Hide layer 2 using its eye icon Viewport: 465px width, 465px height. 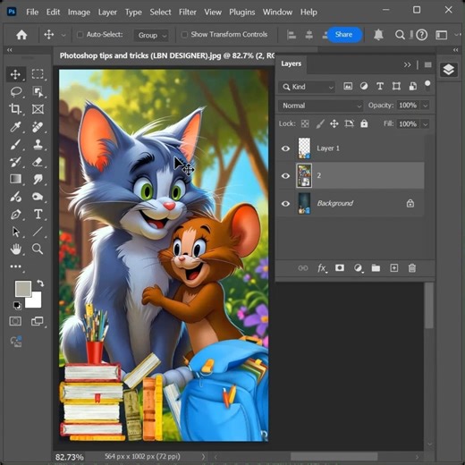point(285,175)
